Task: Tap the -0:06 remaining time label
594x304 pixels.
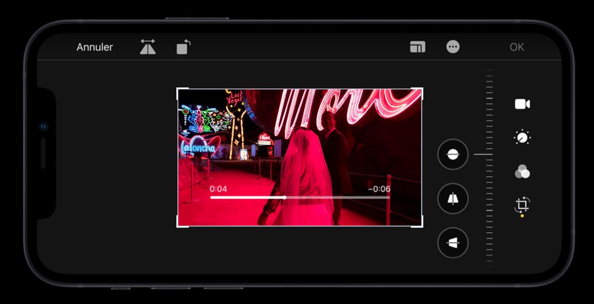Action: tap(379, 189)
